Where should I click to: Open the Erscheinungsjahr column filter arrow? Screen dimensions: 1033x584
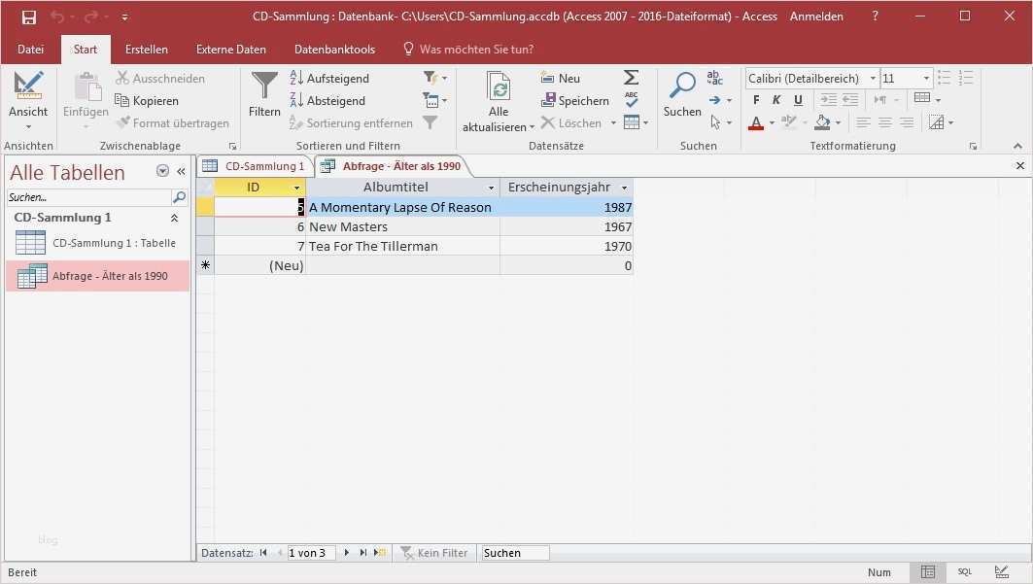pyautogui.click(x=625, y=187)
